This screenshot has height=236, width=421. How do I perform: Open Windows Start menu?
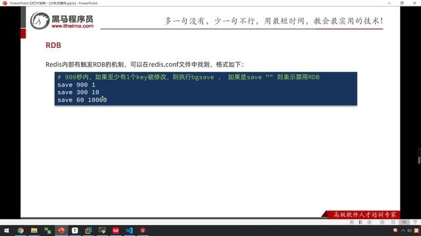click(7, 230)
